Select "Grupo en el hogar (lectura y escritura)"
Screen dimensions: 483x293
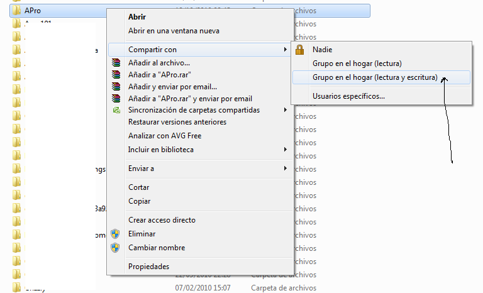pos(375,77)
